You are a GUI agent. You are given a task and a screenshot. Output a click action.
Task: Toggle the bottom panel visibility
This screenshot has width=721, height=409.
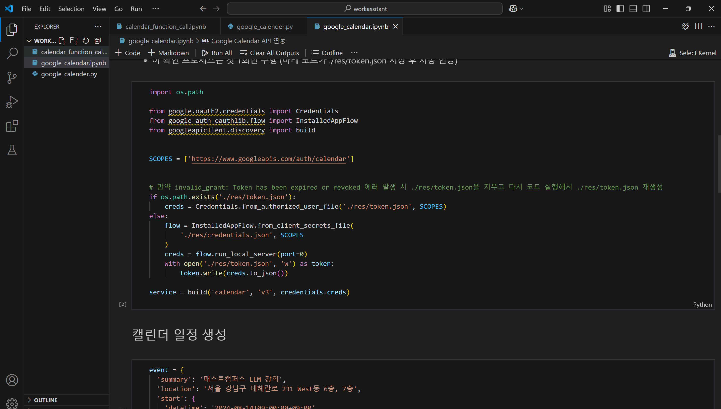click(633, 9)
